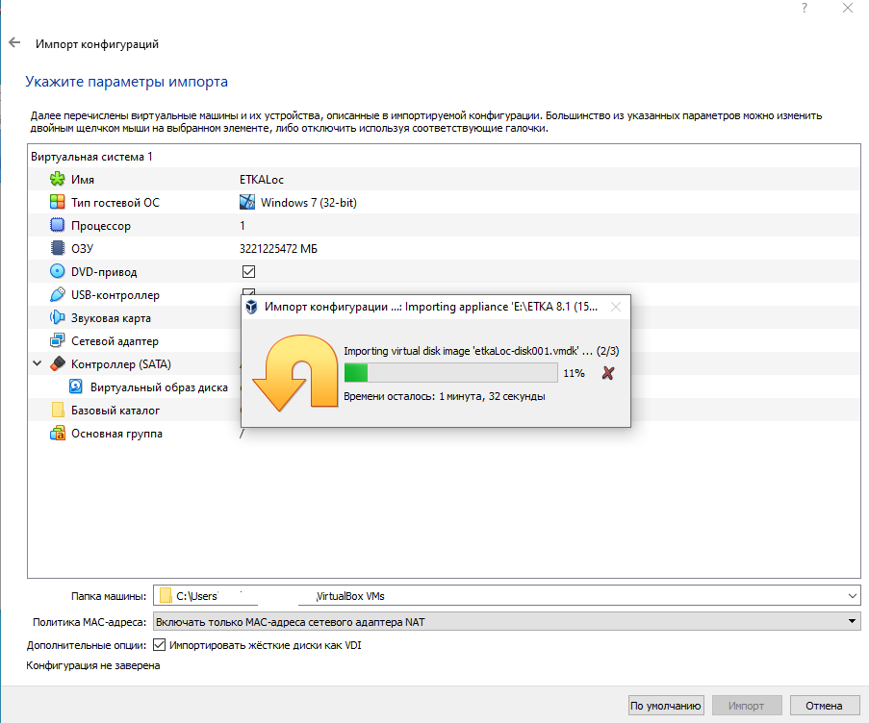Image resolution: width=869 pixels, height=723 pixels.
Task: Select the ETKALoc name value
Action: (x=262, y=180)
